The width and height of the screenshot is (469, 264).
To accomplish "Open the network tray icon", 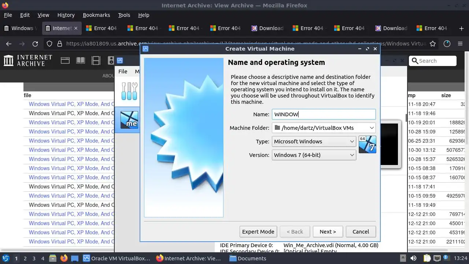I will point(438,258).
